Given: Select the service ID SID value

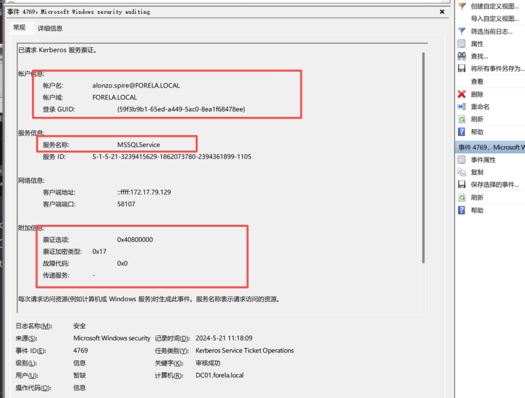Looking at the screenshot, I should (172, 157).
